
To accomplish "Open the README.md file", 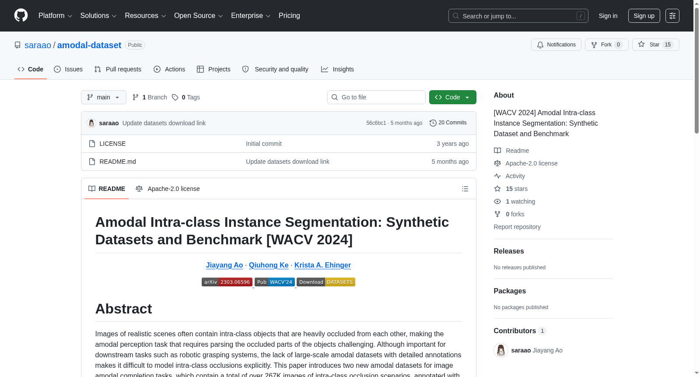I will point(118,162).
